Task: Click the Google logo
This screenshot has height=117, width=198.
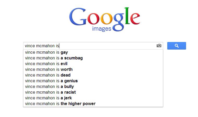Action: point(105,19)
